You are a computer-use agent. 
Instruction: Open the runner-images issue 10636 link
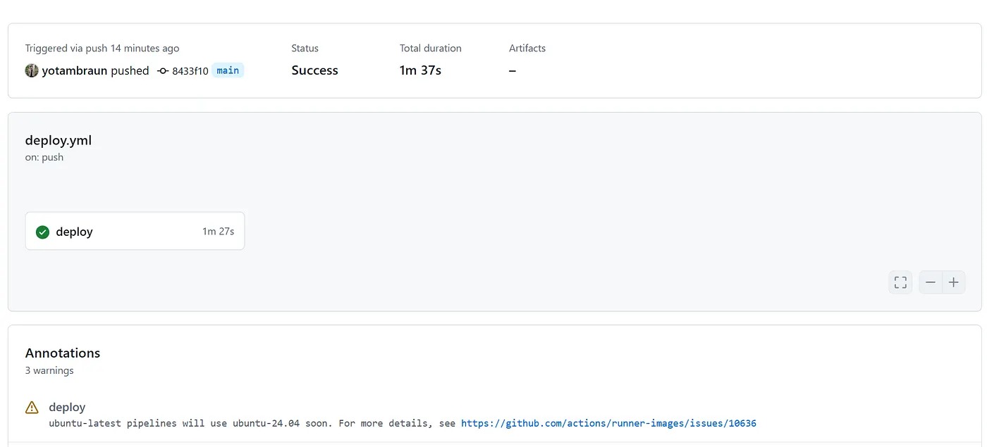pyautogui.click(x=608, y=423)
